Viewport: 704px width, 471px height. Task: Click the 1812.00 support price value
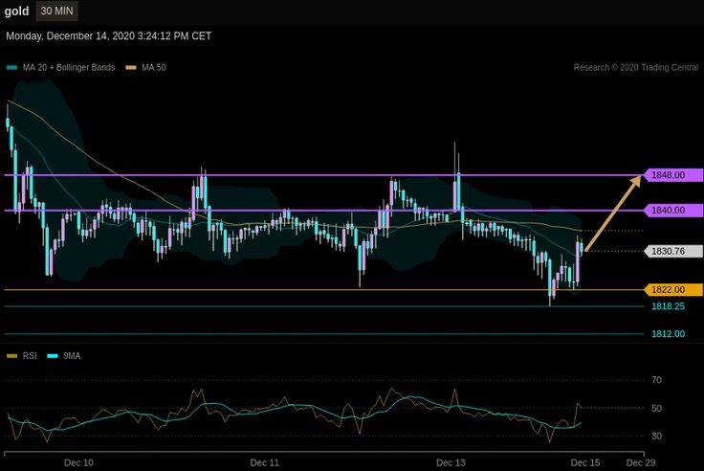668,334
